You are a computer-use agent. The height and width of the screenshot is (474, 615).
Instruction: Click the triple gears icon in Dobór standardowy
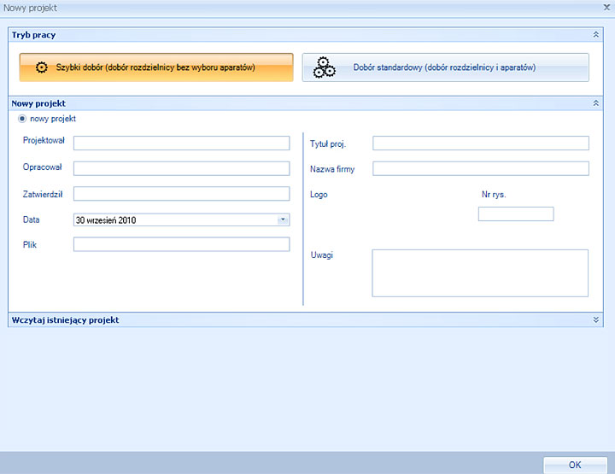[324, 67]
